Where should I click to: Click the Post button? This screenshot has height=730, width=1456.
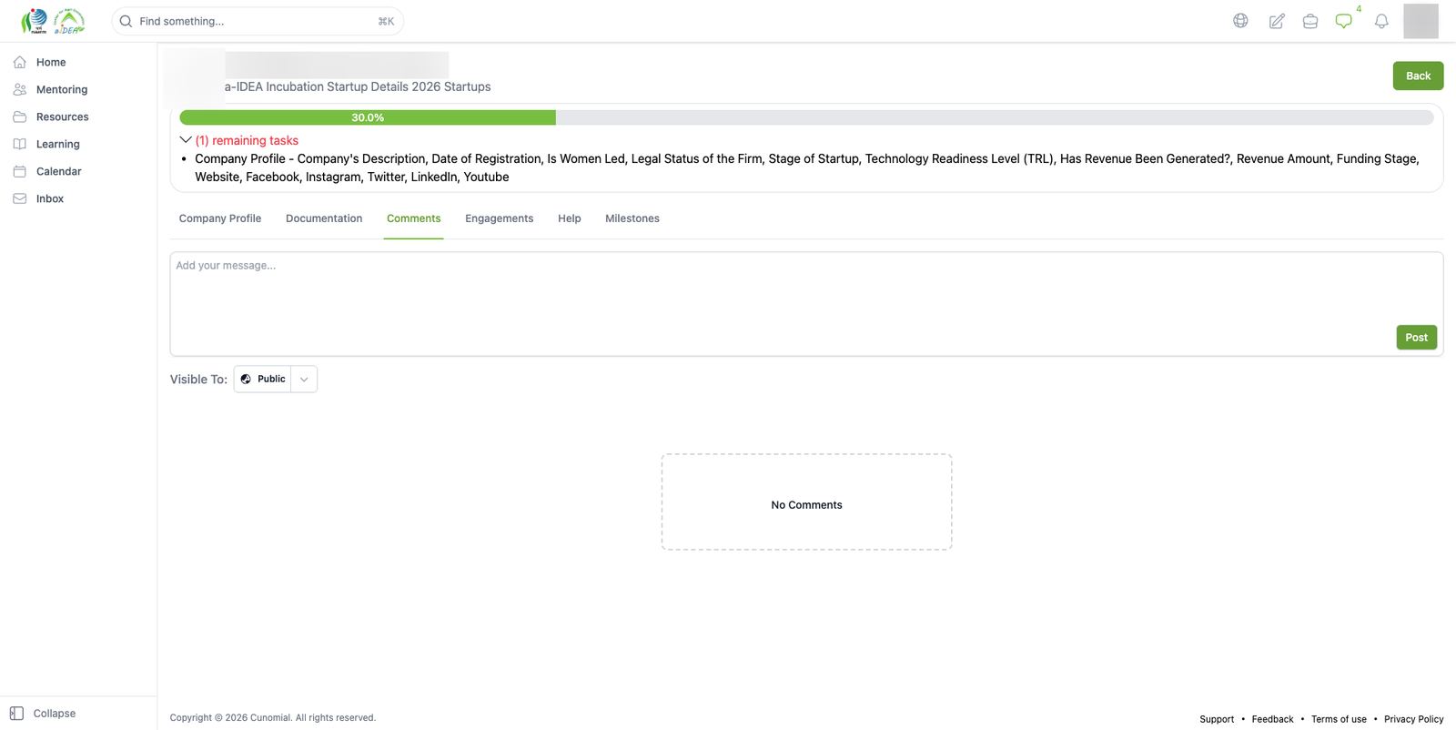1417,338
